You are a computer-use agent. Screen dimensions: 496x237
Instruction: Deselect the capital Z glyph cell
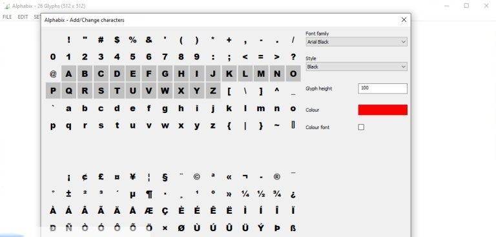(x=213, y=91)
